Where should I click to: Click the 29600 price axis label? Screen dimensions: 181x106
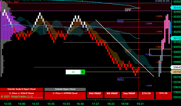click(177, 92)
